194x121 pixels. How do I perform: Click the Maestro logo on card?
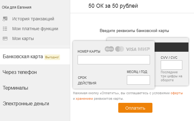point(109,49)
